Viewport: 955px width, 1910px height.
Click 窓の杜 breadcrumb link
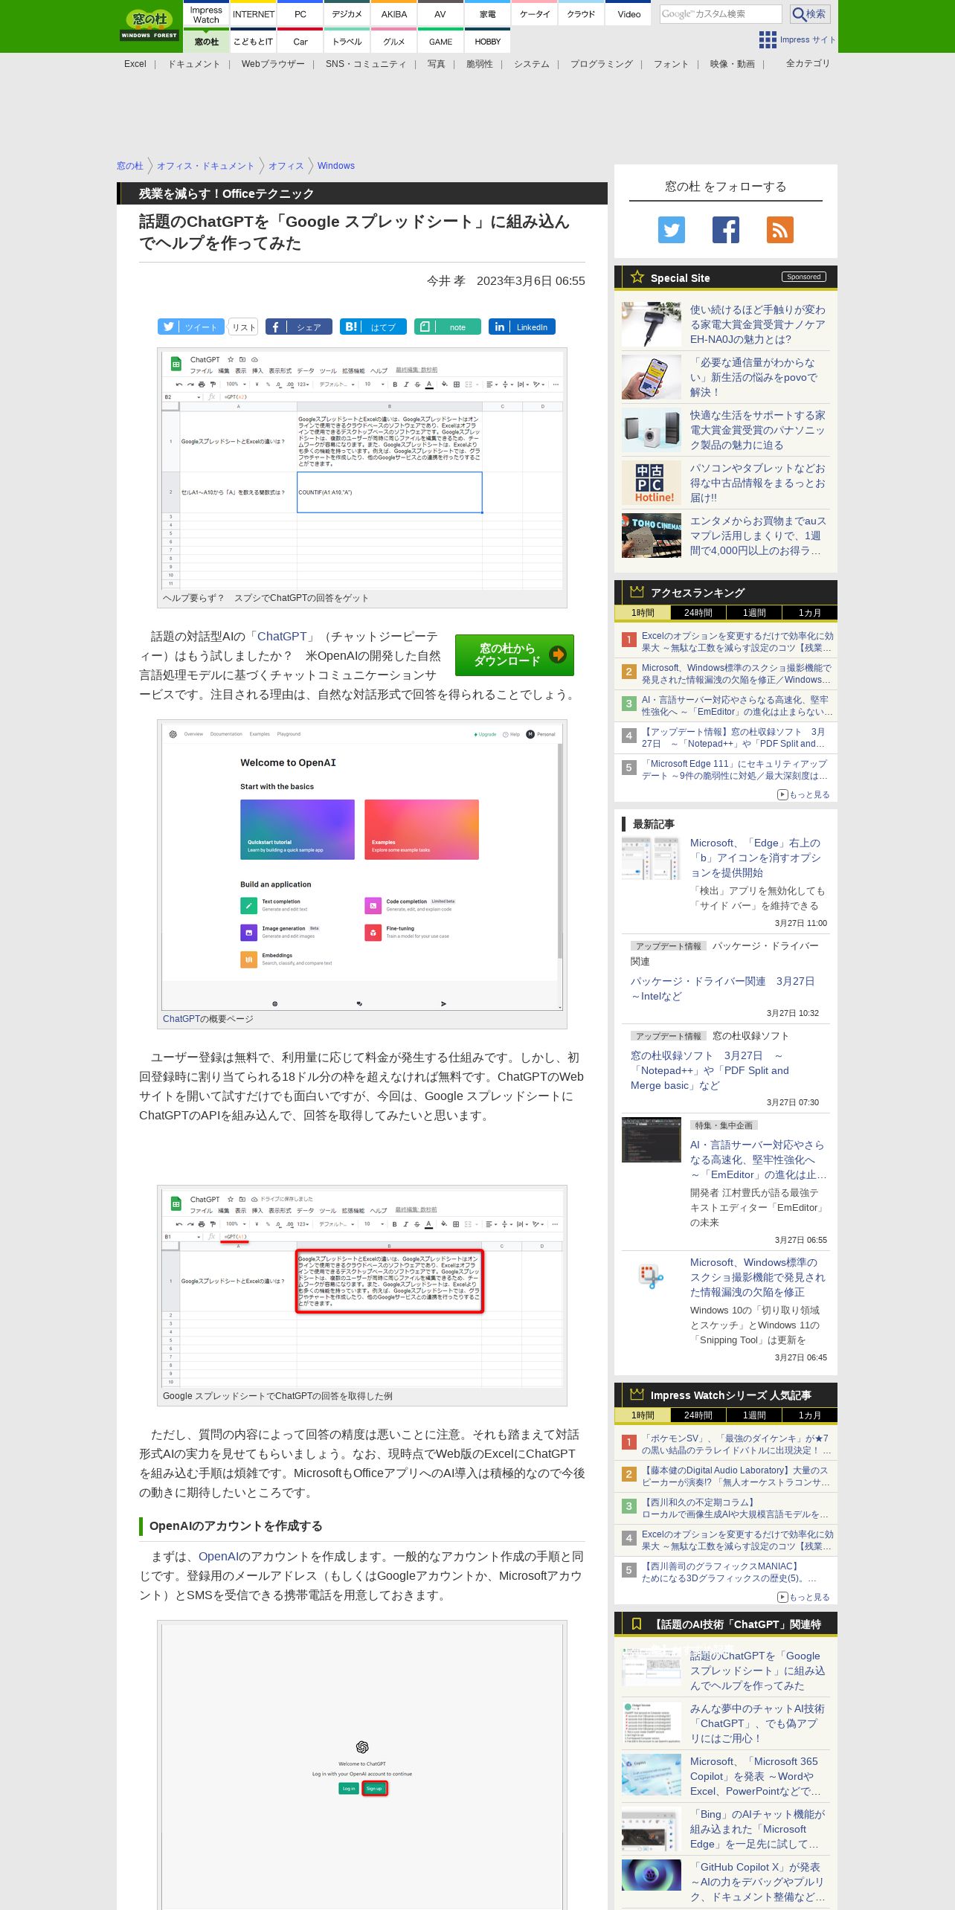pyautogui.click(x=130, y=166)
